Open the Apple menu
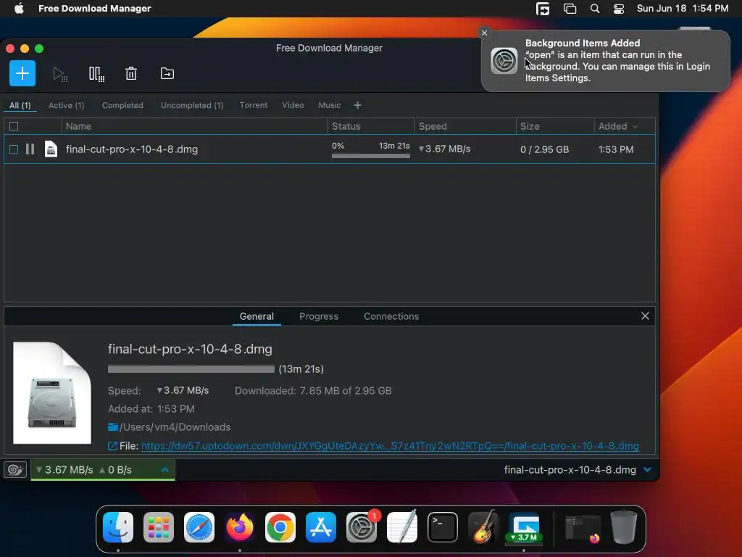The width and height of the screenshot is (742, 557). coord(19,9)
